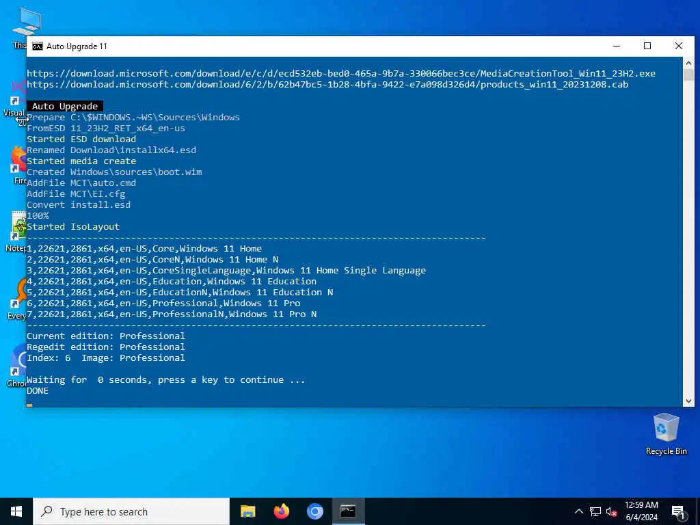Open network status tray icon

tap(595, 511)
